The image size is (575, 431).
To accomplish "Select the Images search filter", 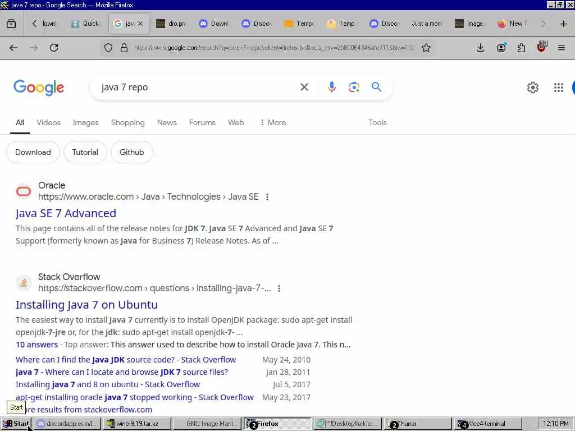I will (x=86, y=123).
